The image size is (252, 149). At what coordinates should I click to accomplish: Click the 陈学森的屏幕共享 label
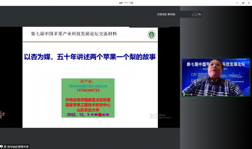pos(18,147)
